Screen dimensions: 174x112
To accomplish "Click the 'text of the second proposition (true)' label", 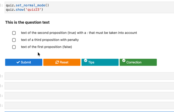I will tap(79, 33).
